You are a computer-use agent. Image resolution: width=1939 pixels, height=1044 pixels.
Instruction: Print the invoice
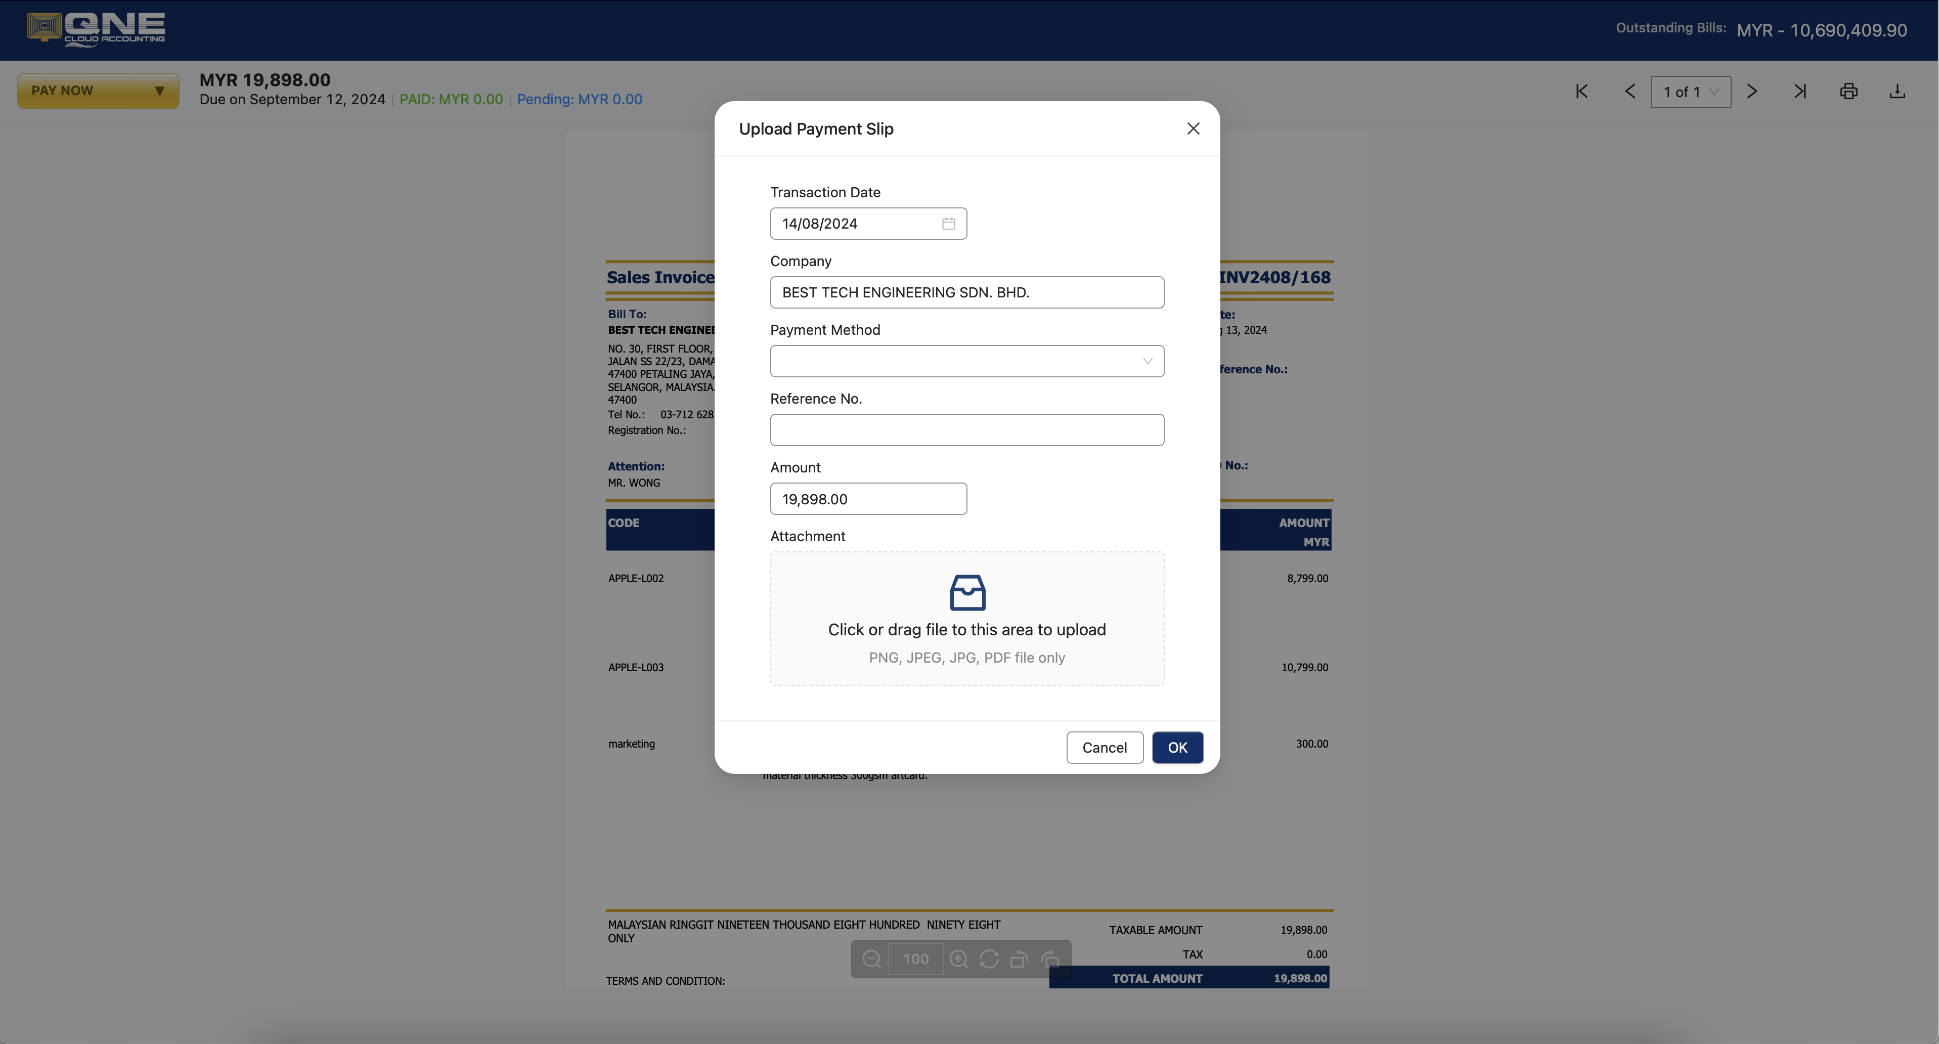click(1848, 92)
